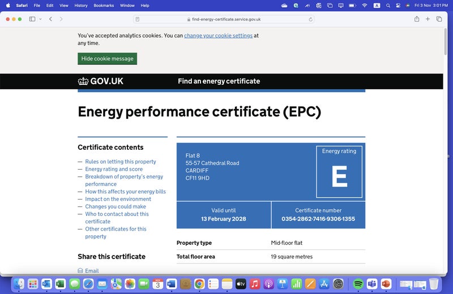Open Spotify from the dock
This screenshot has height=294, width=453.
(358, 284)
